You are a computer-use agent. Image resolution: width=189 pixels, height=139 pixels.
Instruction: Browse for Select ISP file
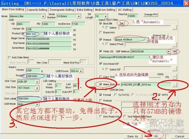click(175, 69)
